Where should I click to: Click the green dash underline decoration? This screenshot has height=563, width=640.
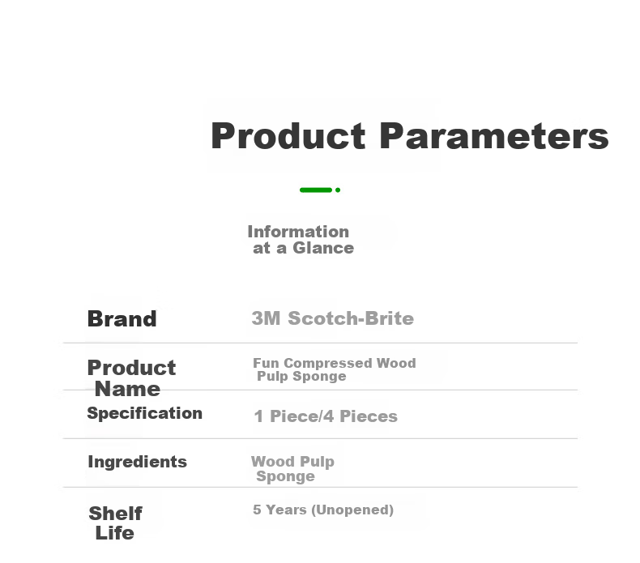click(316, 190)
